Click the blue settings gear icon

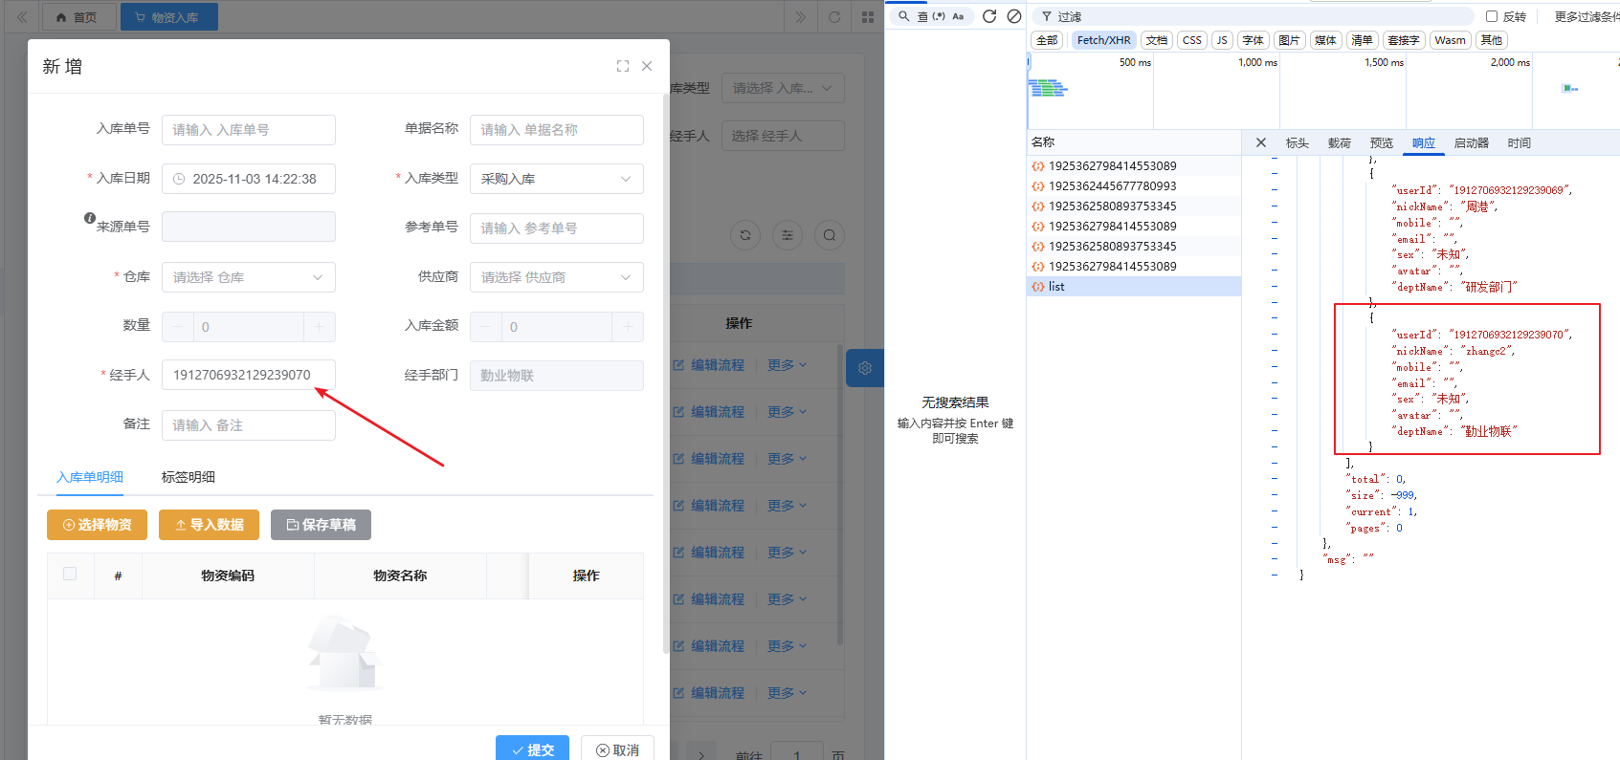pyautogui.click(x=864, y=368)
